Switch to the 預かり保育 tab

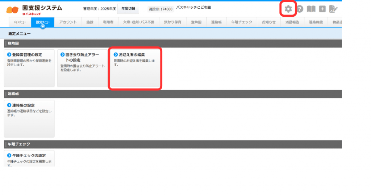coord(172,22)
